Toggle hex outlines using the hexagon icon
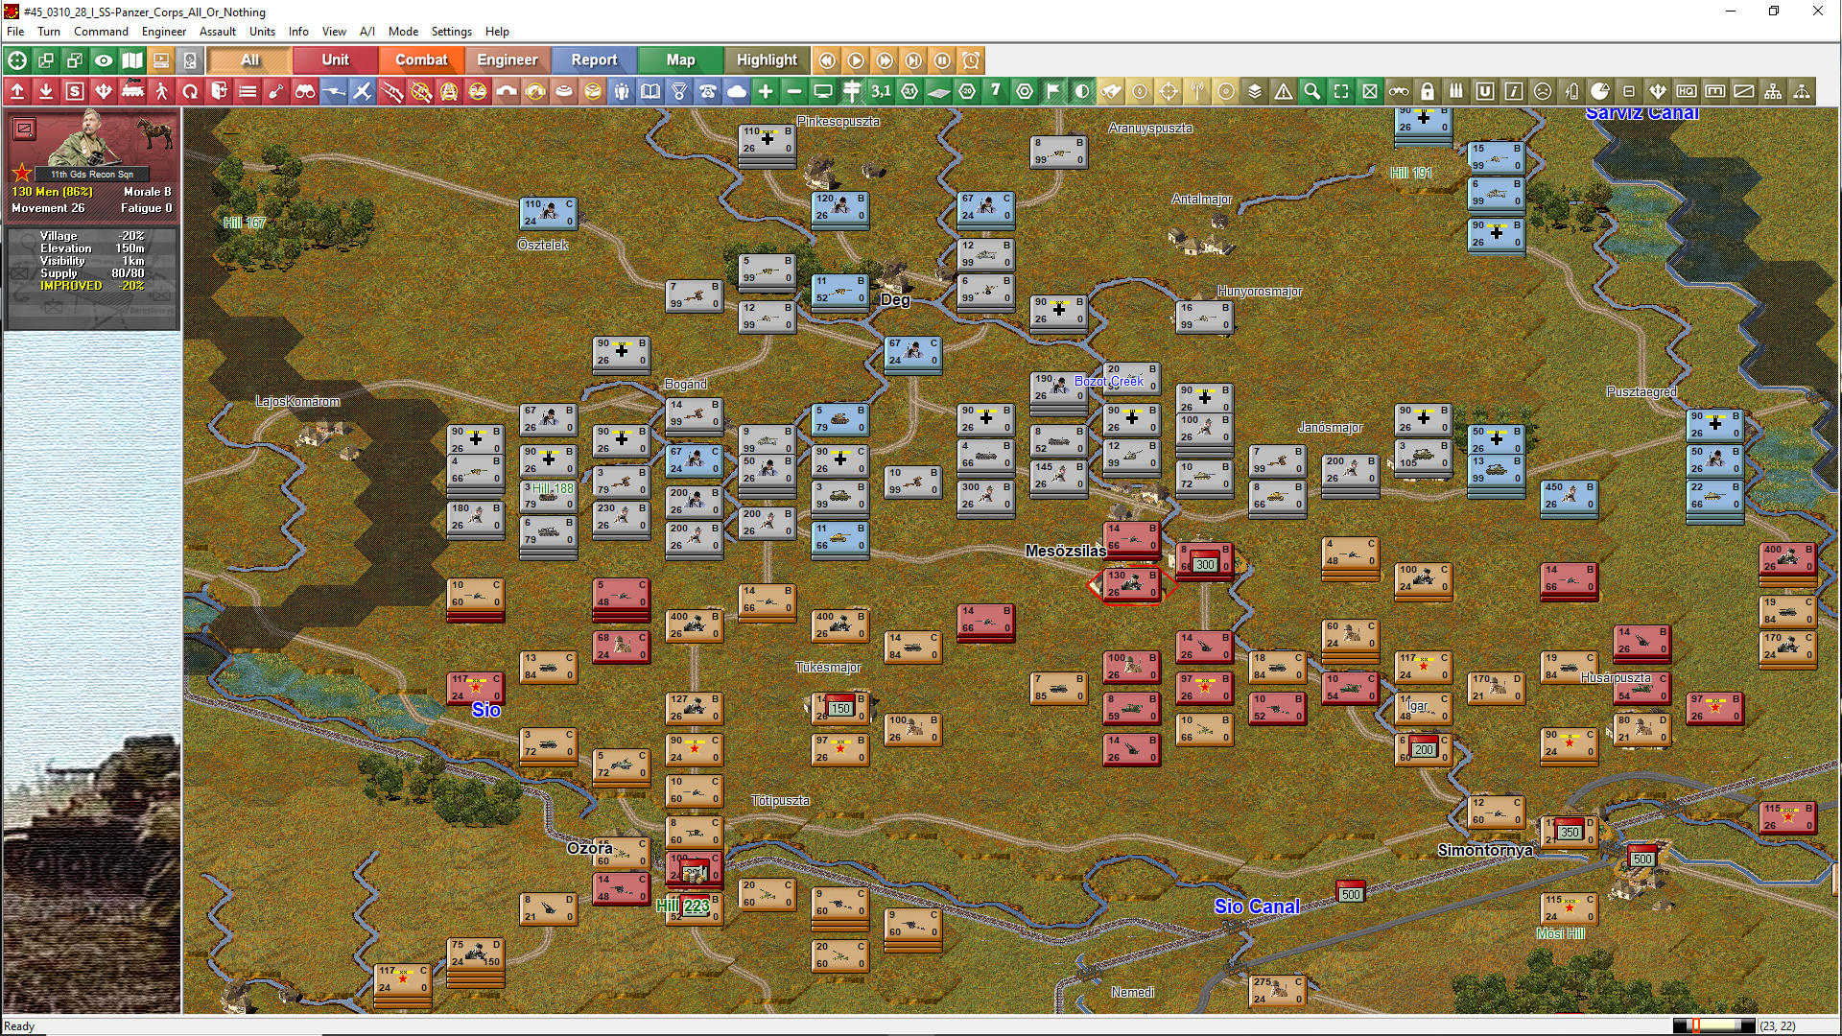Image resolution: width=1842 pixels, height=1036 pixels. (1025, 91)
